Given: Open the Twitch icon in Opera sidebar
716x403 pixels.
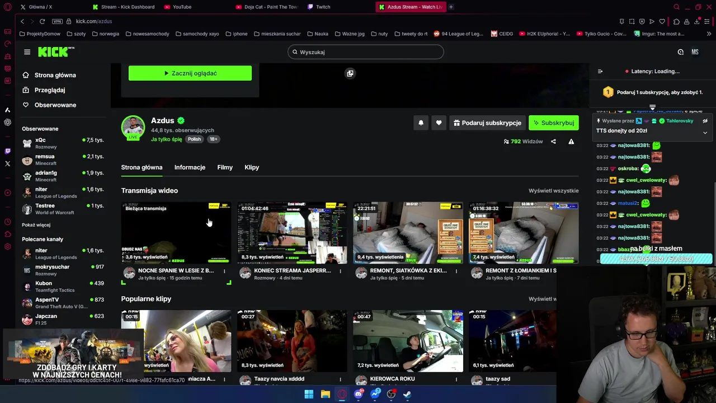Looking at the screenshot, I should [x=7, y=151].
